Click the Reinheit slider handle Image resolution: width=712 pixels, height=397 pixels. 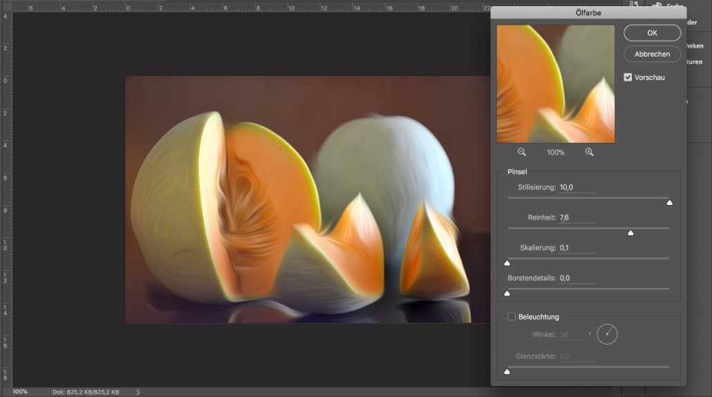[x=630, y=233]
